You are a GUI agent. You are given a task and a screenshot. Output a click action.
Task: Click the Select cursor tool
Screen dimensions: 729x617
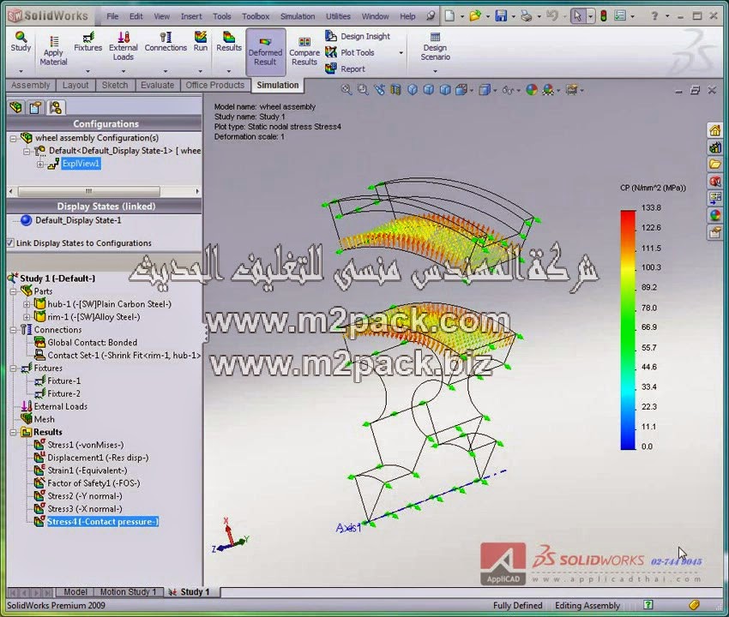[577, 16]
